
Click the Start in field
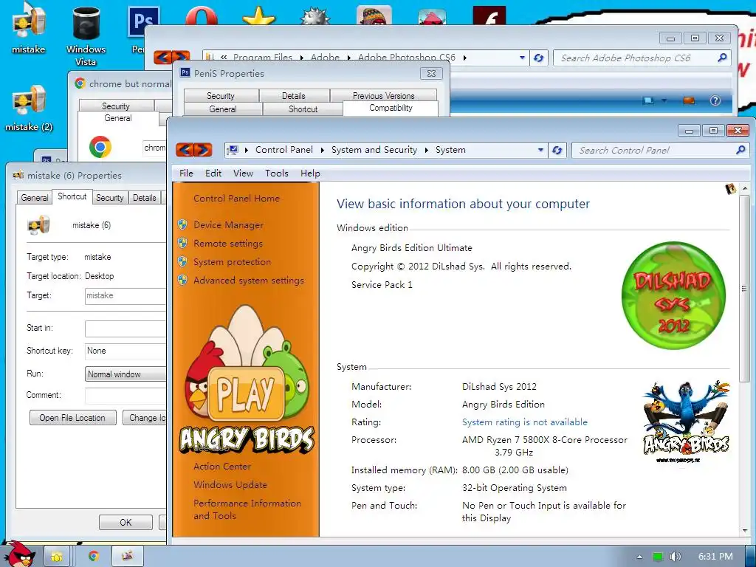pyautogui.click(x=126, y=329)
